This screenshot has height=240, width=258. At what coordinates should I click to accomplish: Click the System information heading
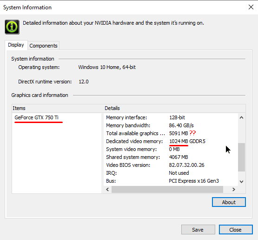click(33, 59)
